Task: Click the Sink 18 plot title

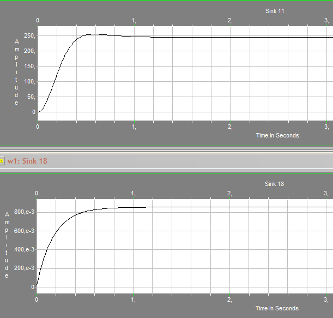Action: [x=274, y=184]
